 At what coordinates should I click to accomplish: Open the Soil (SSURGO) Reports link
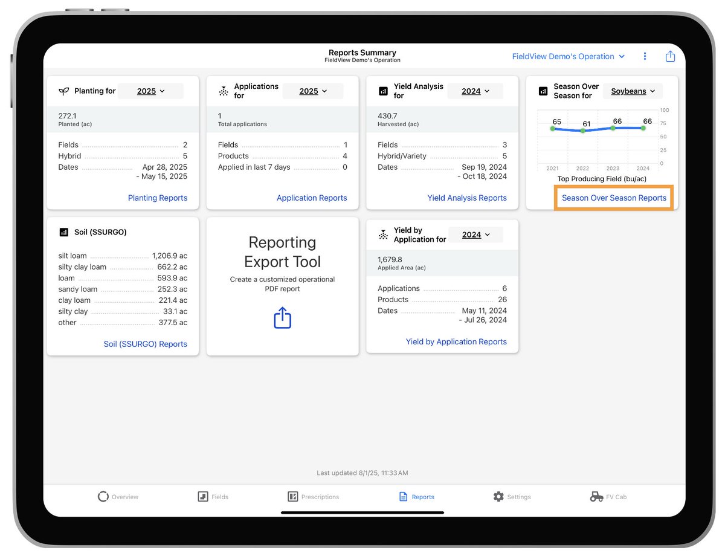coord(146,344)
